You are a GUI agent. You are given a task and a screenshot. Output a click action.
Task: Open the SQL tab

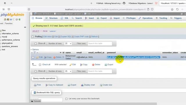coord(65,18)
